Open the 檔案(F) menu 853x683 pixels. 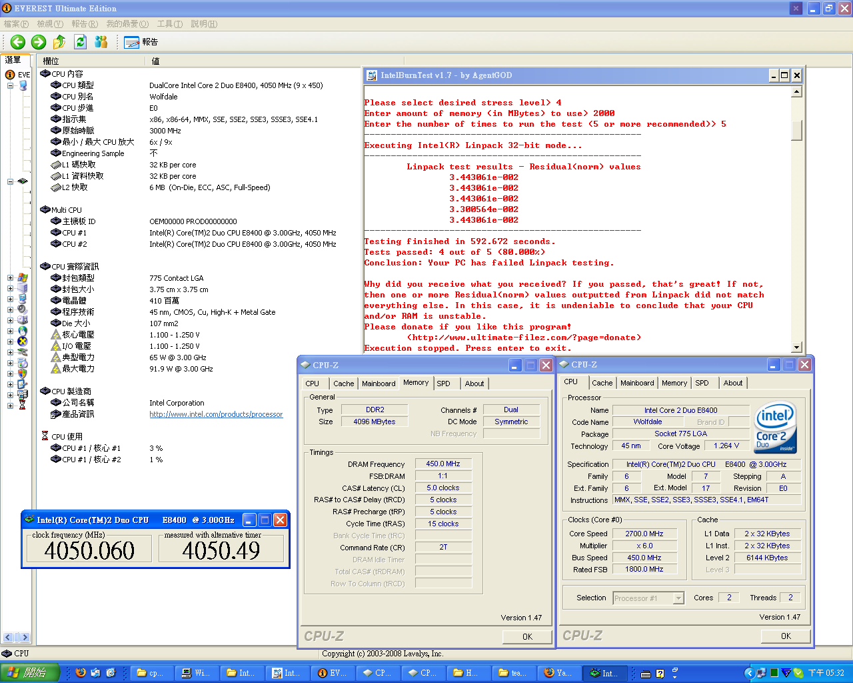click(x=16, y=24)
